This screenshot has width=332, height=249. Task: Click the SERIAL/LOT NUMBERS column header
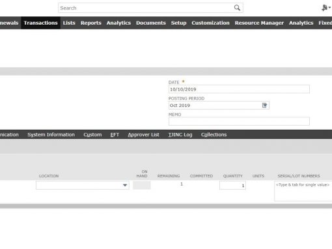(299, 176)
